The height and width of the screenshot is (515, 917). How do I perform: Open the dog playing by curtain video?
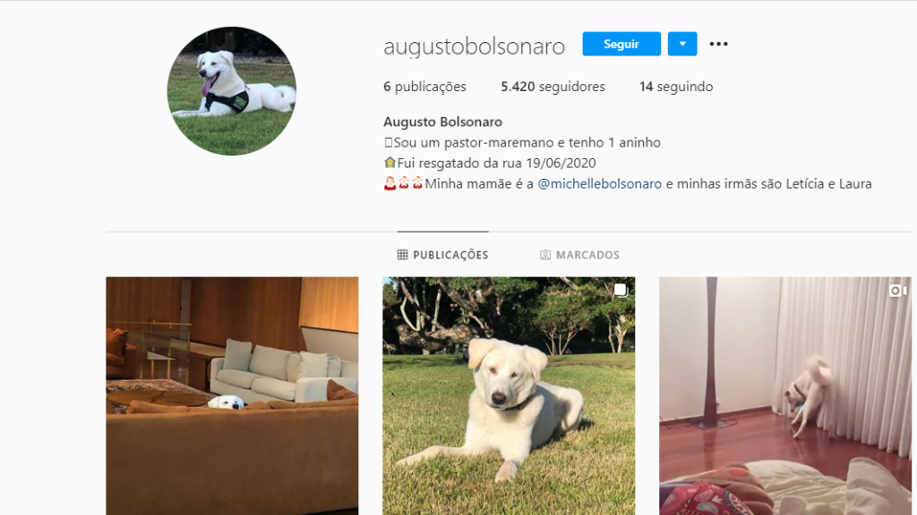point(785,396)
